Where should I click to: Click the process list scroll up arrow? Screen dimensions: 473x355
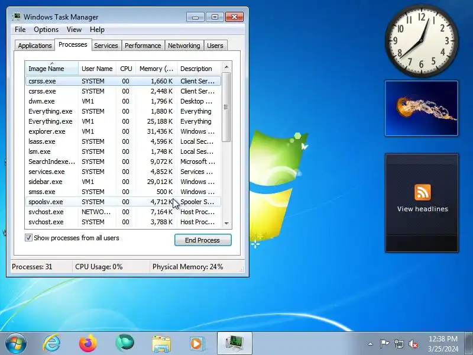click(x=226, y=67)
